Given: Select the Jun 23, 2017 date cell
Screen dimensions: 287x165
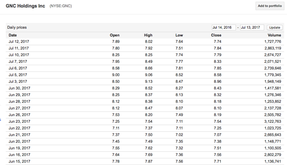Looking at the screenshot, I should tap(19, 121).
